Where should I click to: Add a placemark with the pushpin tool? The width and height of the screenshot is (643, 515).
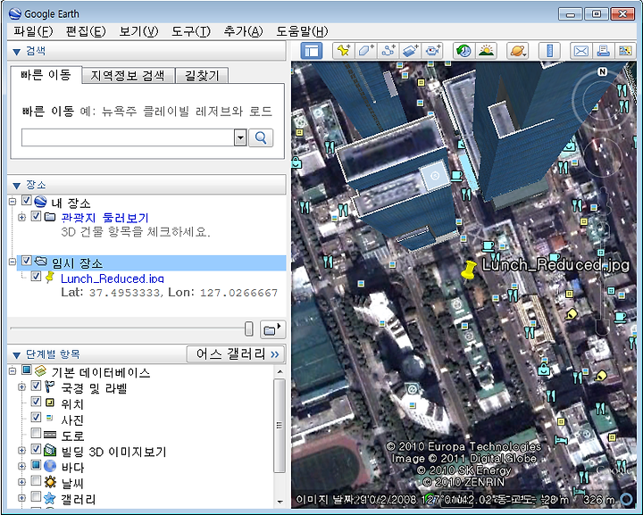click(x=344, y=51)
